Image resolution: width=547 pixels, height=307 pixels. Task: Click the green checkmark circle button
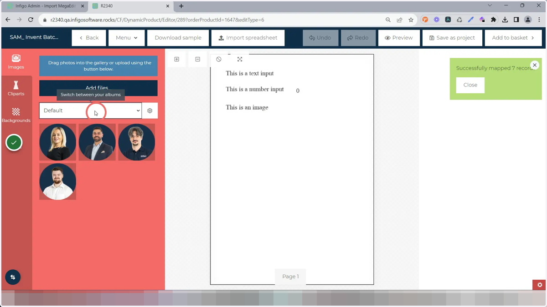[x=14, y=143]
